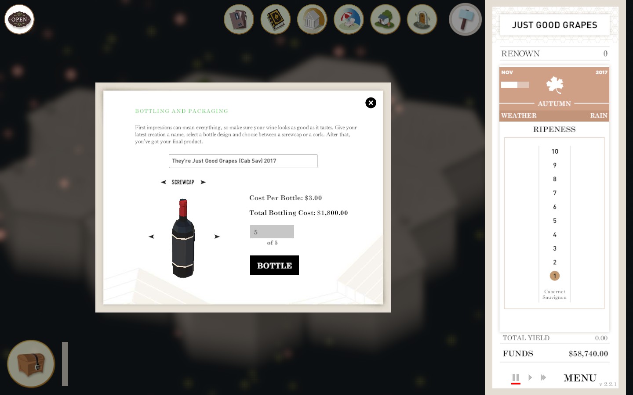Open the treasure chest inventory
Viewport: 633px width, 395px height.
point(31,364)
